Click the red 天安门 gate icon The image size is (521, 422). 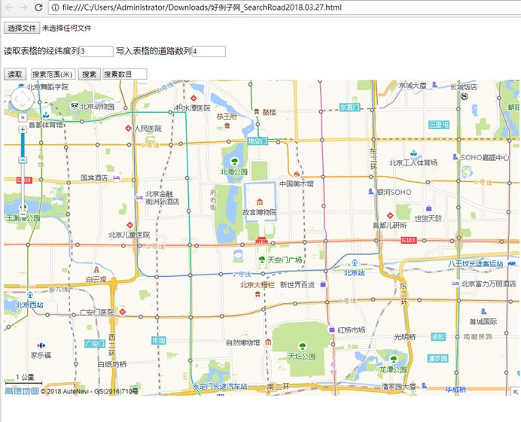click(261, 240)
